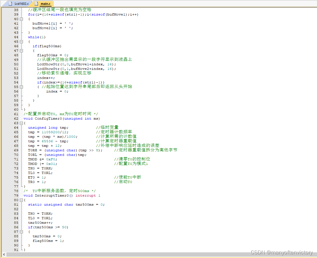Click 'unsigned long tmp;' declaration
This screenshot has height=258, width=317.
[x=48, y=128]
